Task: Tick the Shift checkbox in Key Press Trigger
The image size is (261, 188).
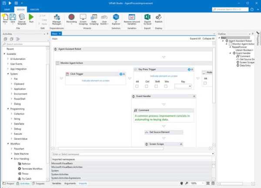Action: click(156, 86)
